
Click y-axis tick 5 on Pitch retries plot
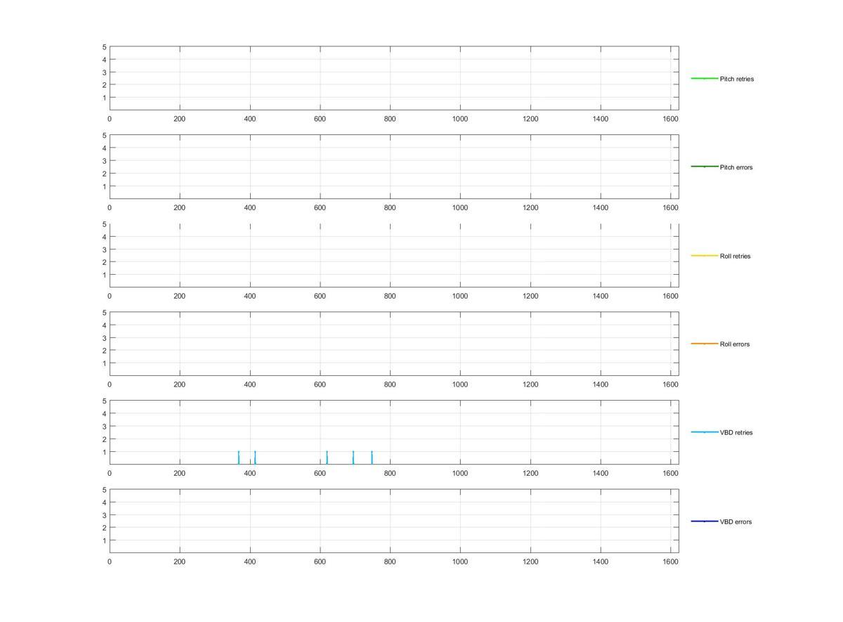[x=104, y=47]
